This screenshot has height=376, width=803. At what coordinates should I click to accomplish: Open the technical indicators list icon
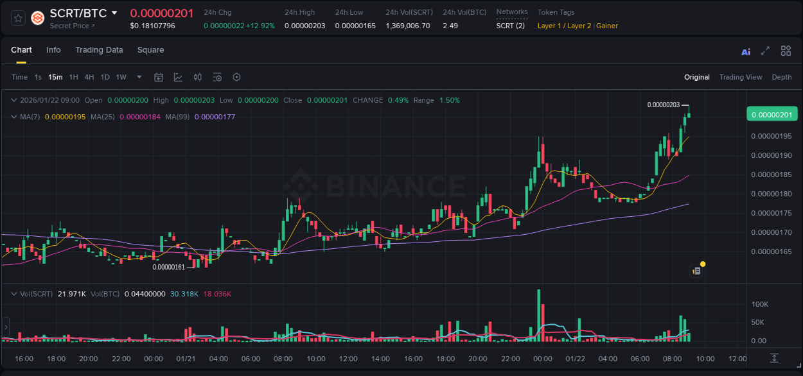pos(216,77)
